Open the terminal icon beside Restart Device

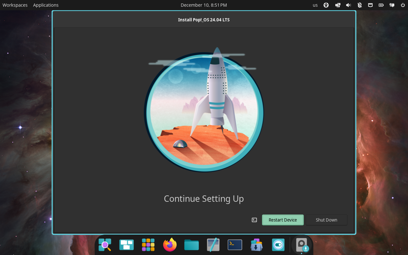254,220
